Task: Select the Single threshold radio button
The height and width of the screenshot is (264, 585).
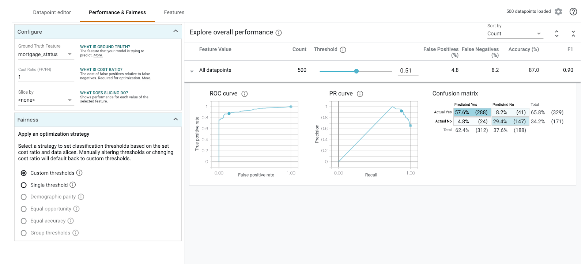Action: point(24,185)
